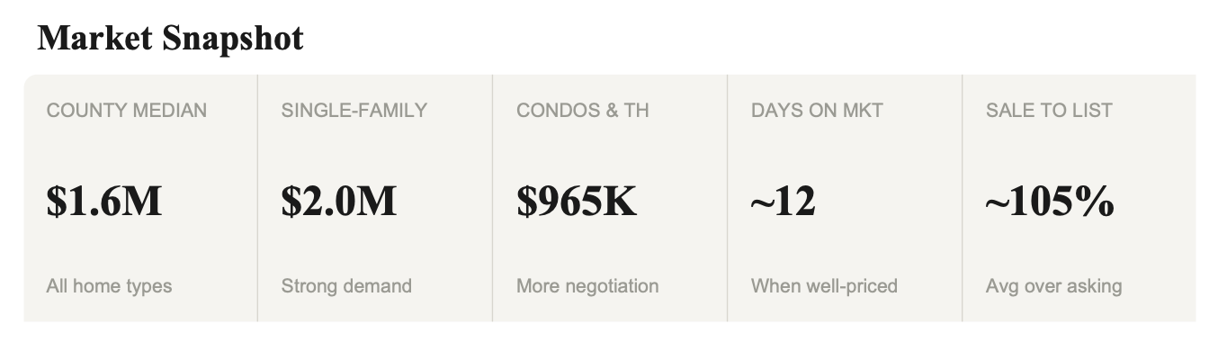The width and height of the screenshot is (1227, 360).
Task: Open the Condos & TH stat card
Action: point(610,243)
